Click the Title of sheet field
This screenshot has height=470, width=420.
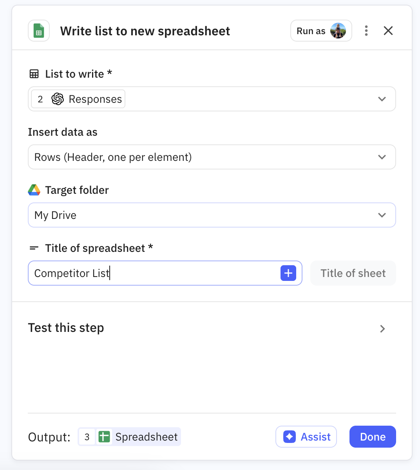[x=353, y=273]
